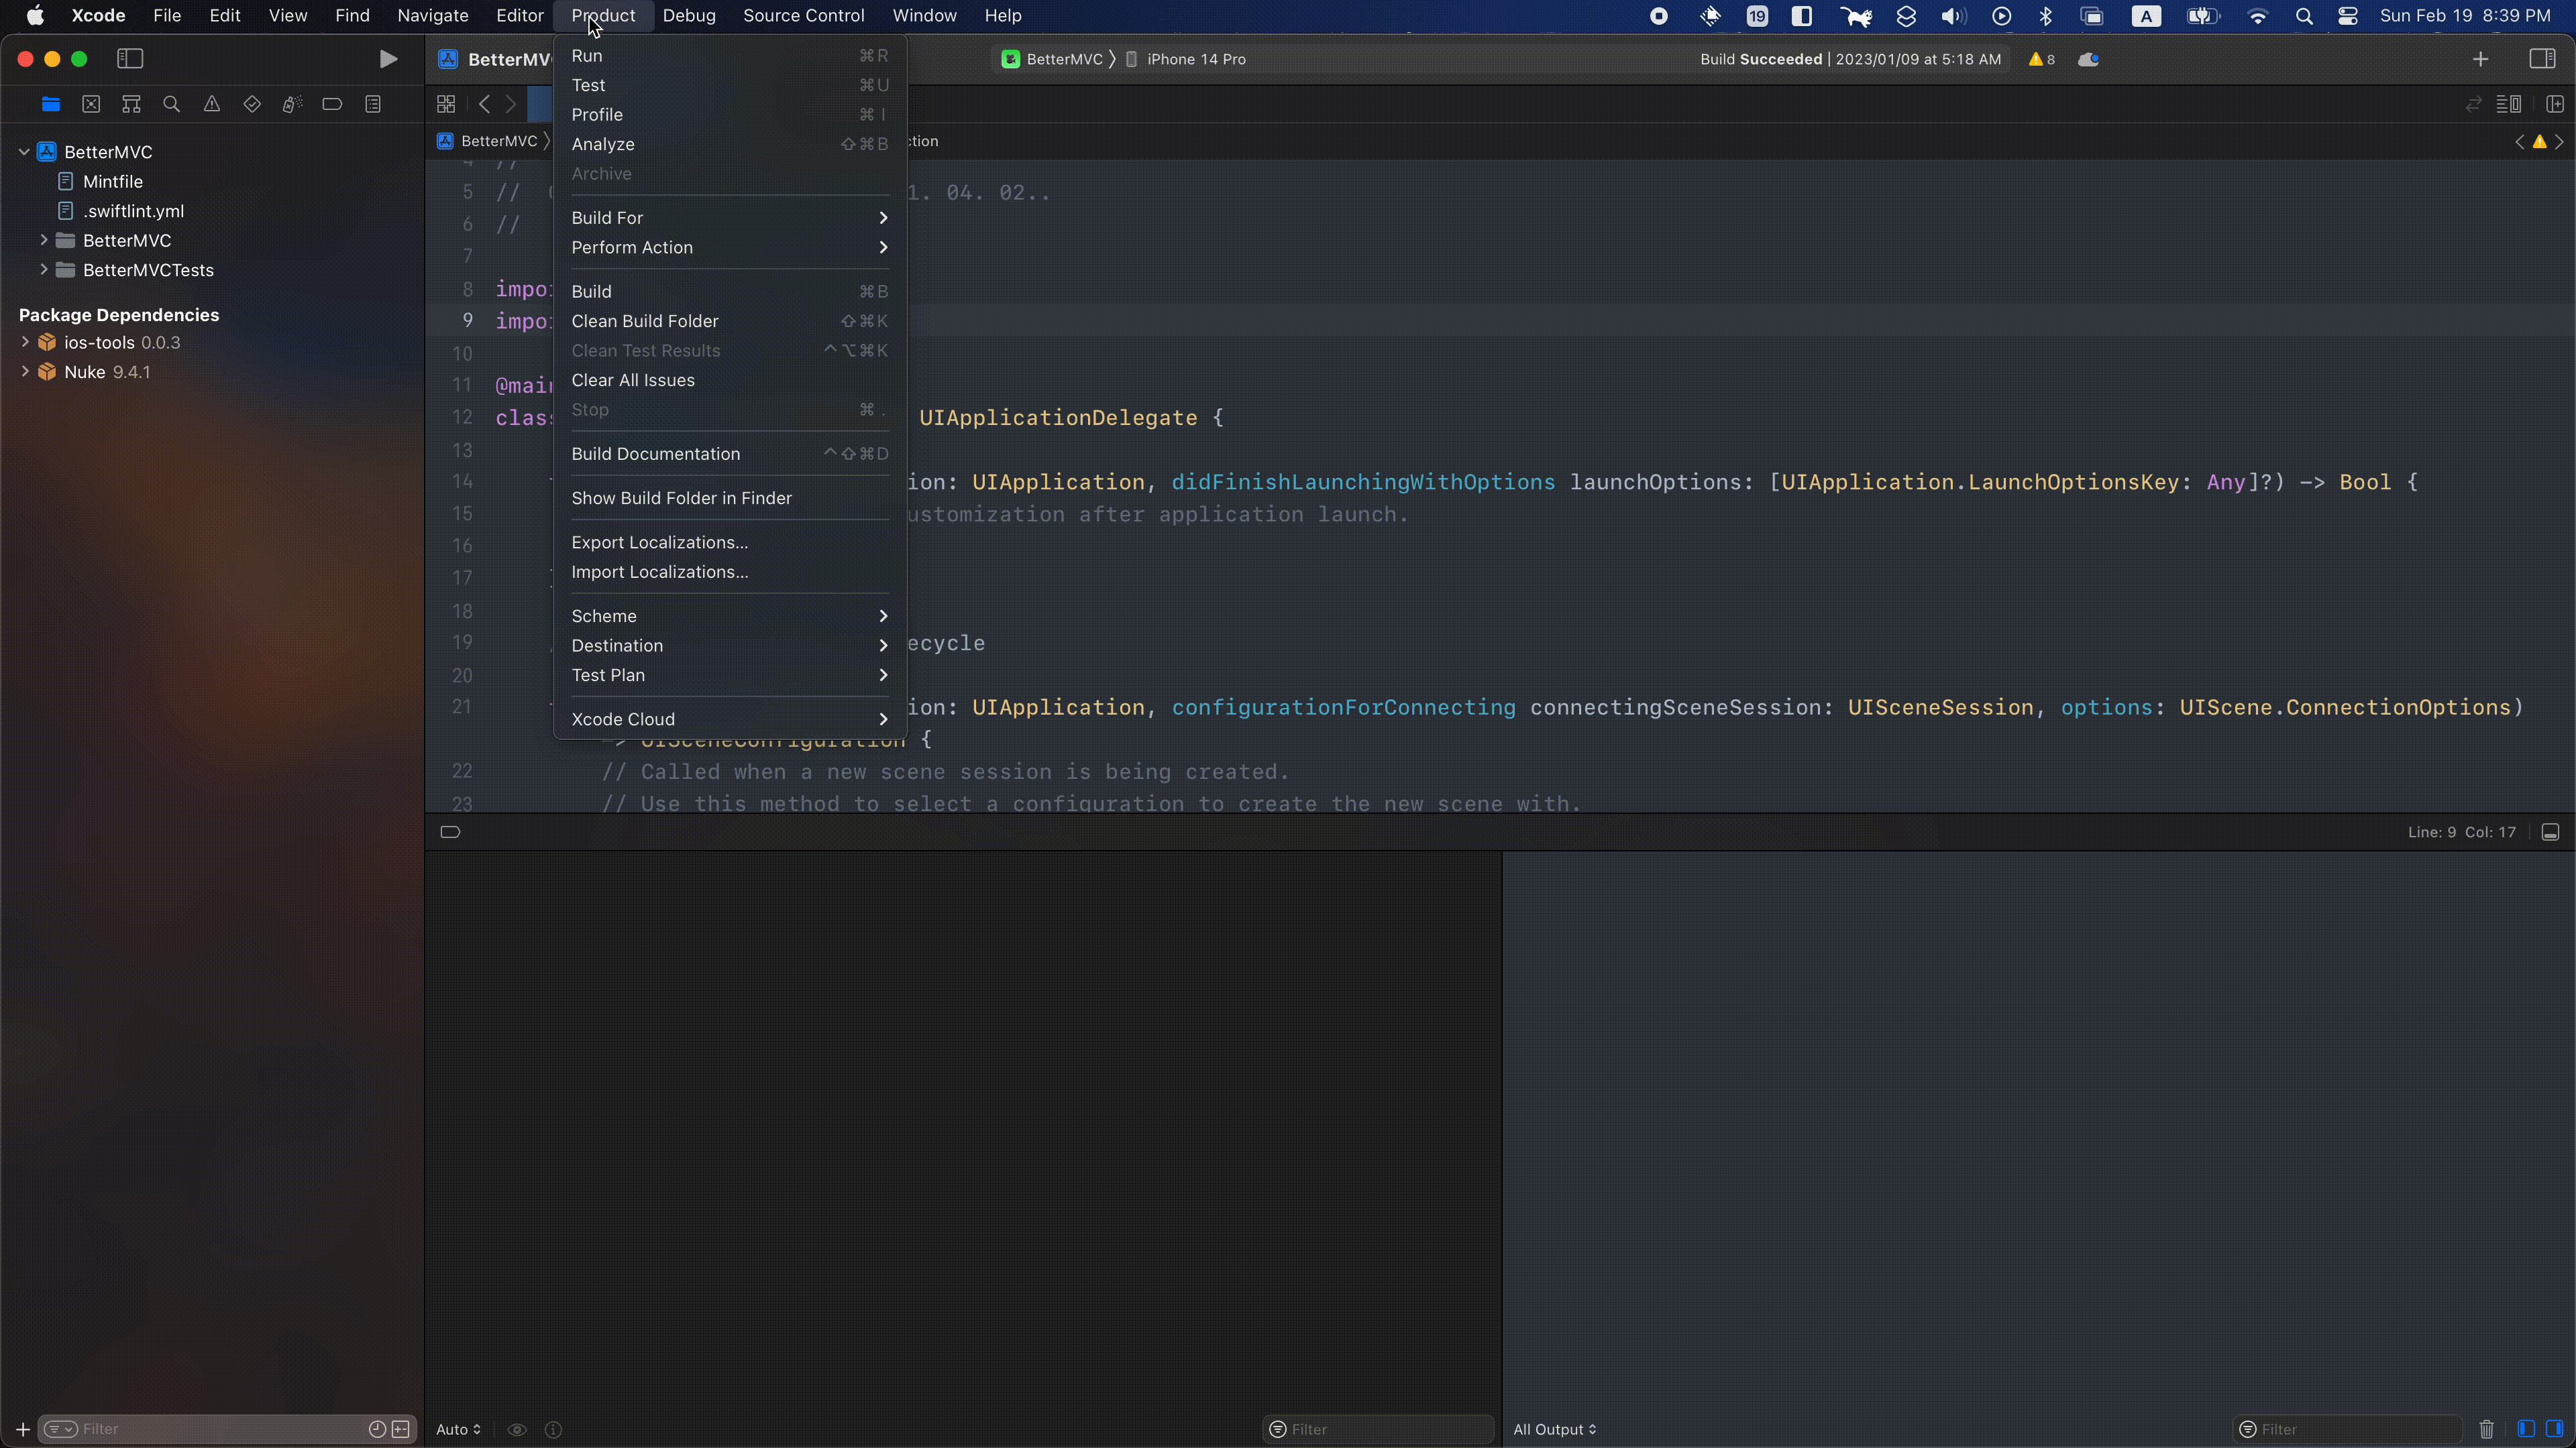Open the Report navigator icon

coord(373,104)
